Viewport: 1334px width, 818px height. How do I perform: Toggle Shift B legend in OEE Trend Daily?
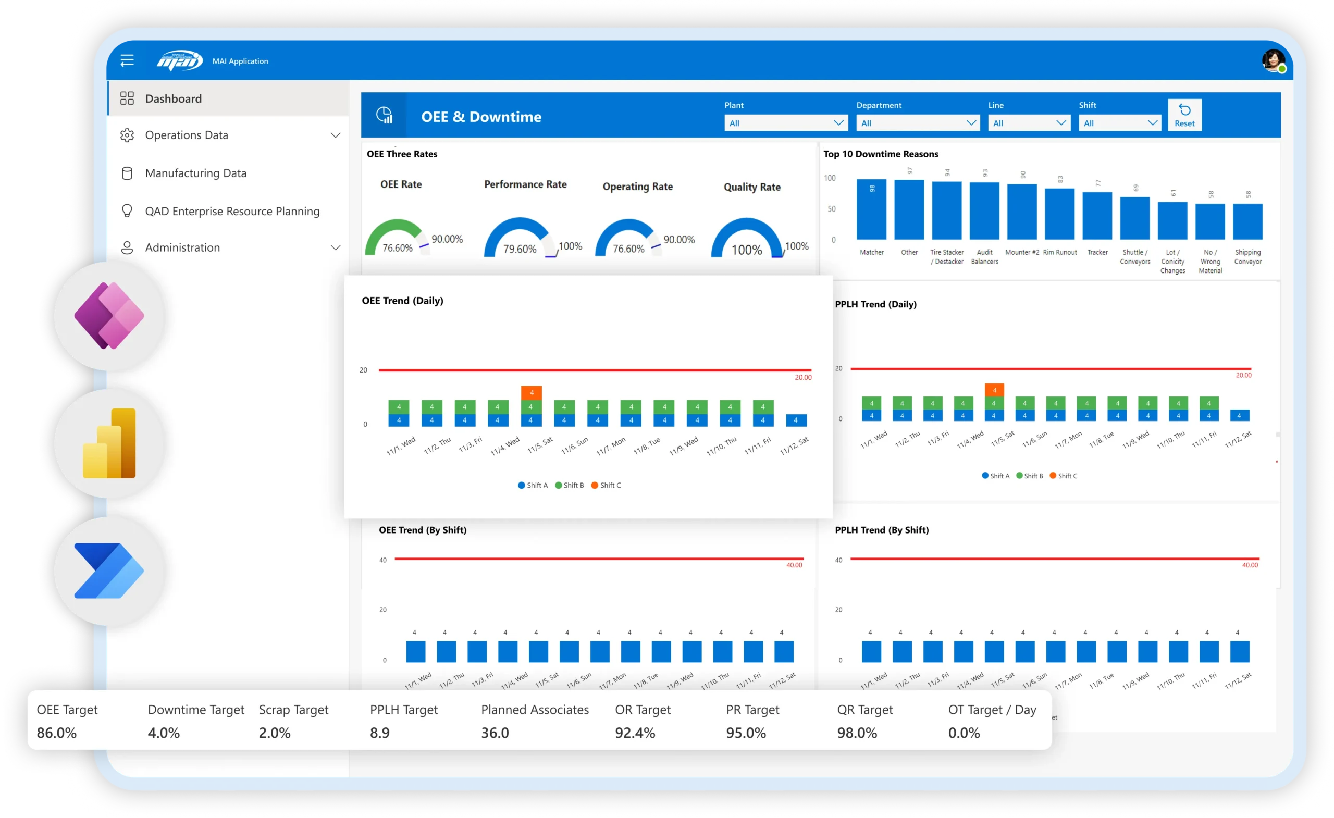(x=570, y=485)
